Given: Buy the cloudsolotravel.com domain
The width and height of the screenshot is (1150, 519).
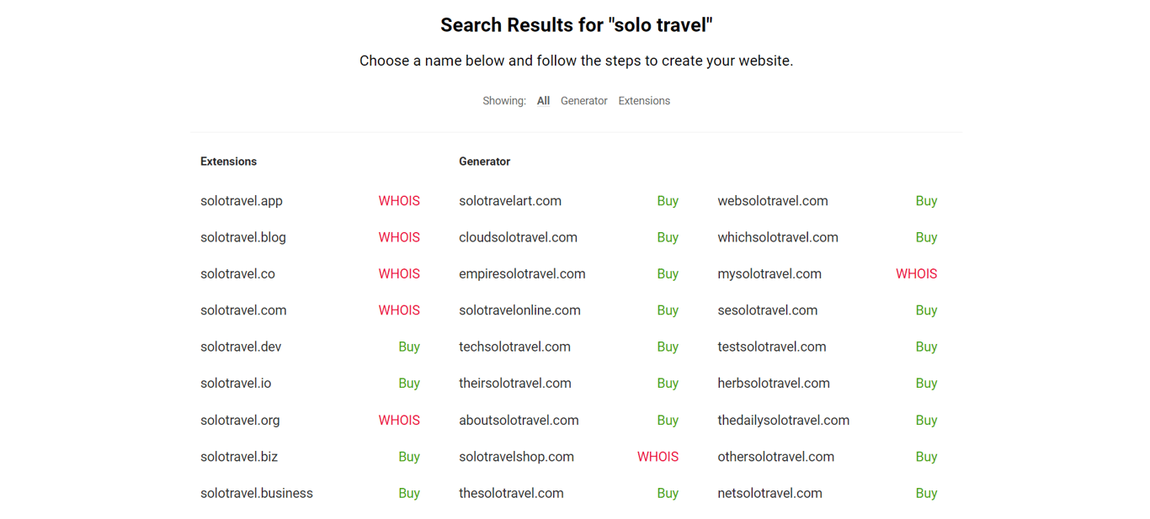Looking at the screenshot, I should [668, 237].
